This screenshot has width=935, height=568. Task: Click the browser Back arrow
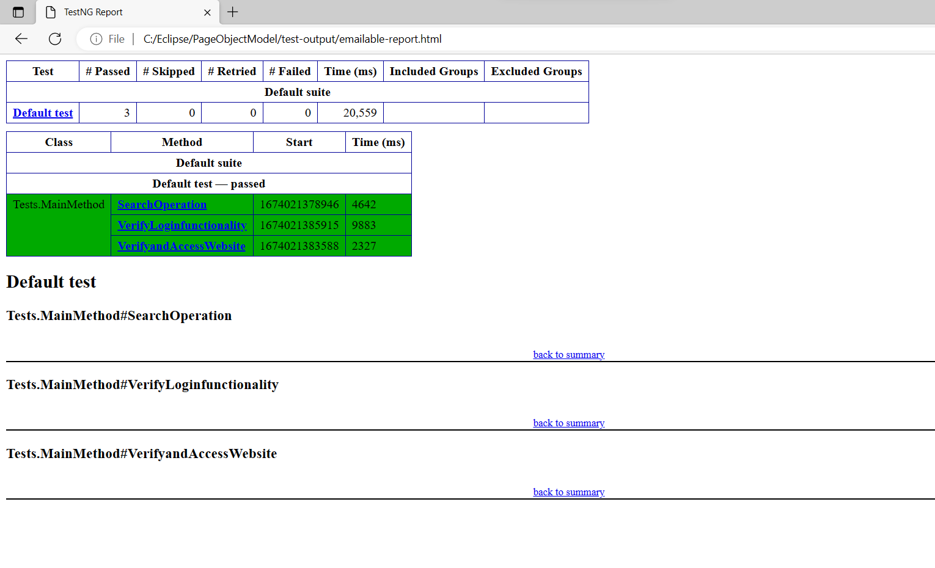tap(21, 39)
